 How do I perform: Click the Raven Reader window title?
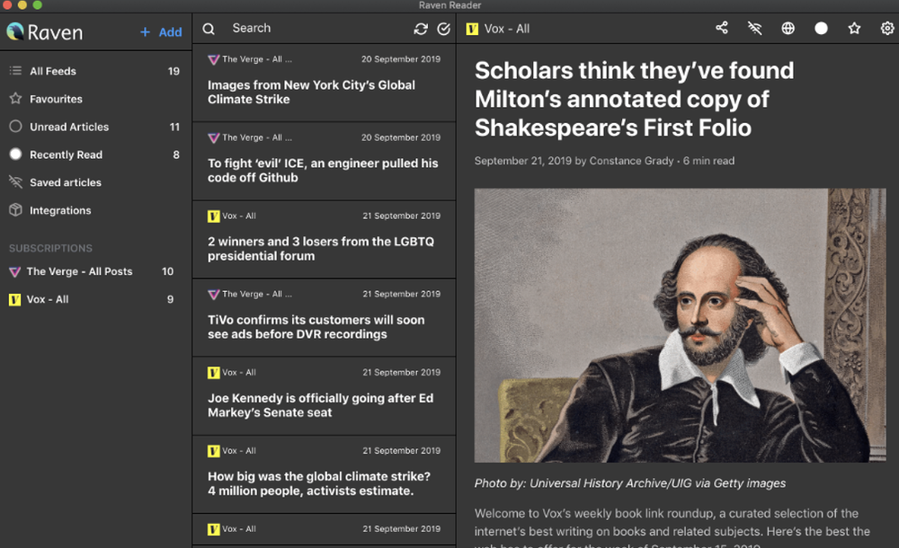coord(449,5)
